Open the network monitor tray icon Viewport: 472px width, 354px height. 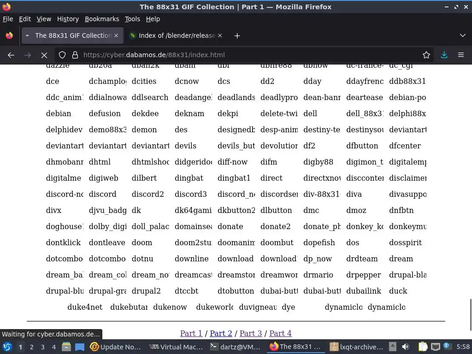435,347
